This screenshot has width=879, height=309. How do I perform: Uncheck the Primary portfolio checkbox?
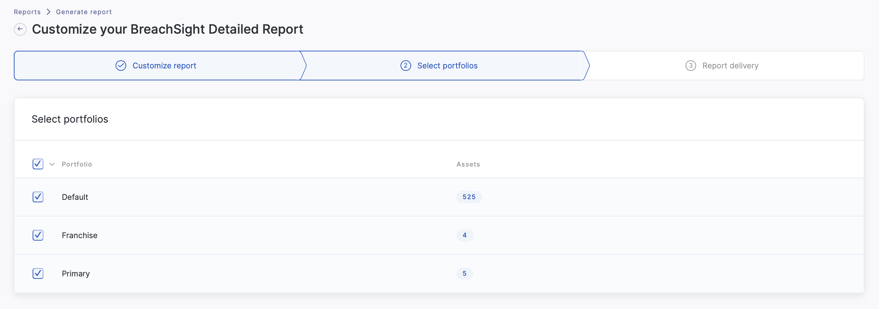[x=38, y=274]
